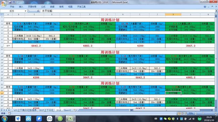Open the 审阅 ribbon tab
Screen dimensions: 218x122
coord(61,7)
